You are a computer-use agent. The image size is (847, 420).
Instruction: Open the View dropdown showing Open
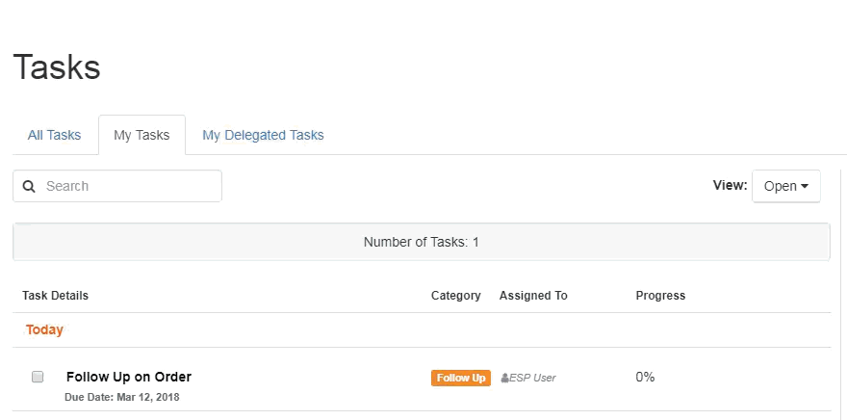click(x=786, y=186)
